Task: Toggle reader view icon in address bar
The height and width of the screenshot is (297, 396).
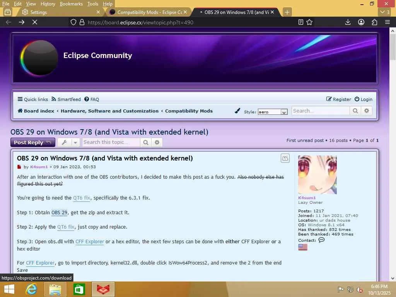Action: point(300,22)
